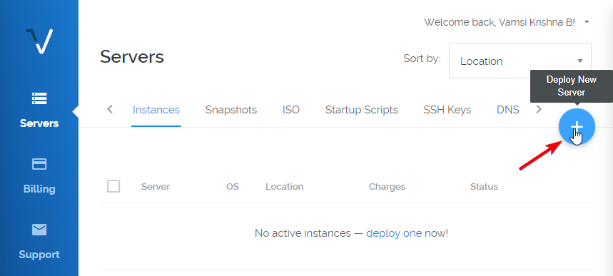The height and width of the screenshot is (276, 613).
Task: Click the Vultr logo icon
Action: 39,41
